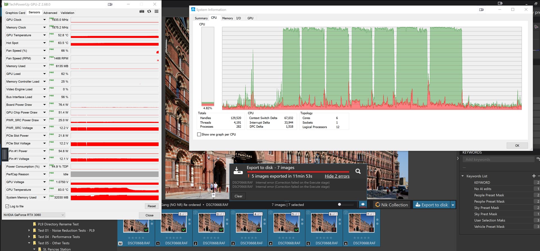Take a GPU-Z screenshot with camera icon
This screenshot has width=540, height=251.
pos(142,12)
